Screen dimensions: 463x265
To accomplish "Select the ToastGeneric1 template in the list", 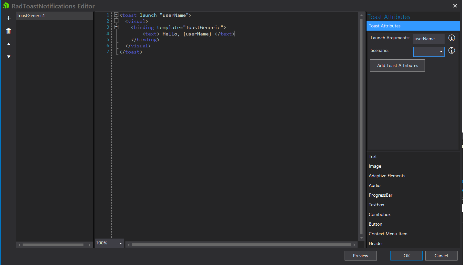I will point(55,15).
